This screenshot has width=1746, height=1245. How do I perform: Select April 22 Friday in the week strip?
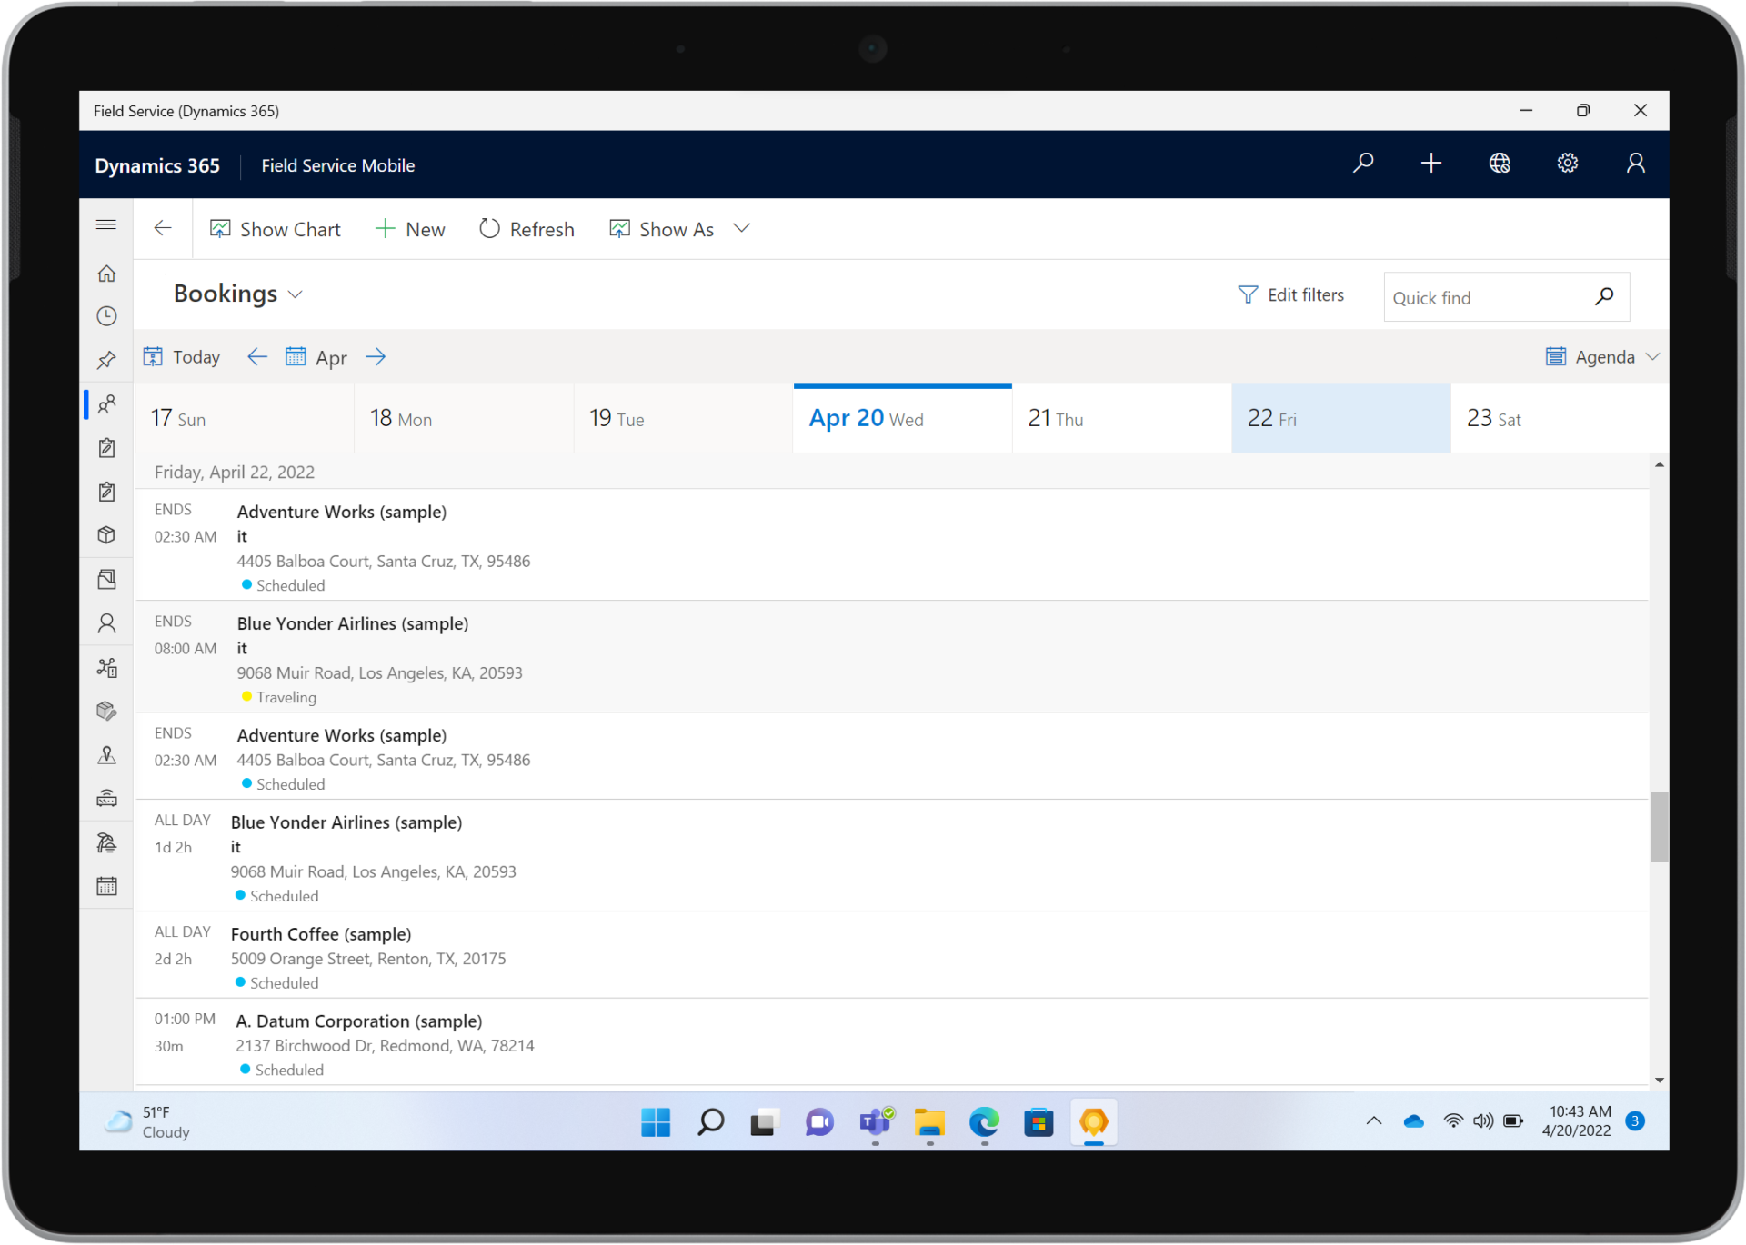[1340, 418]
